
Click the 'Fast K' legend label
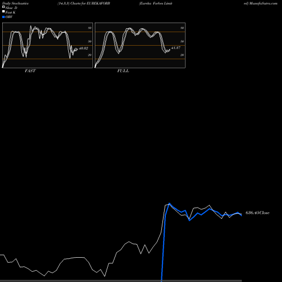click(x=11, y=12)
